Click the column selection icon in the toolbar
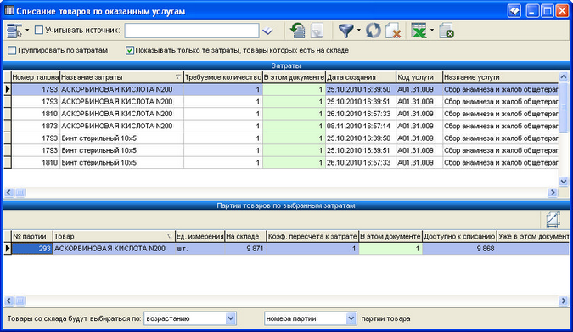Viewport: 573px width, 332px height. 14,31
